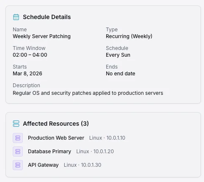Click the Linux · 10.0.1.30 address text
Viewport: 204px width, 182px height.
pos(83,165)
